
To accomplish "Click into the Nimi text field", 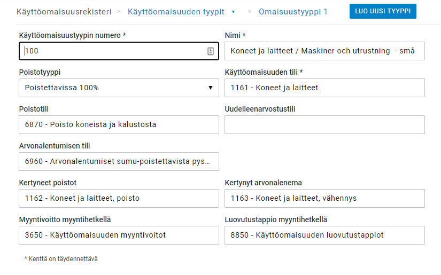I will [x=324, y=51].
